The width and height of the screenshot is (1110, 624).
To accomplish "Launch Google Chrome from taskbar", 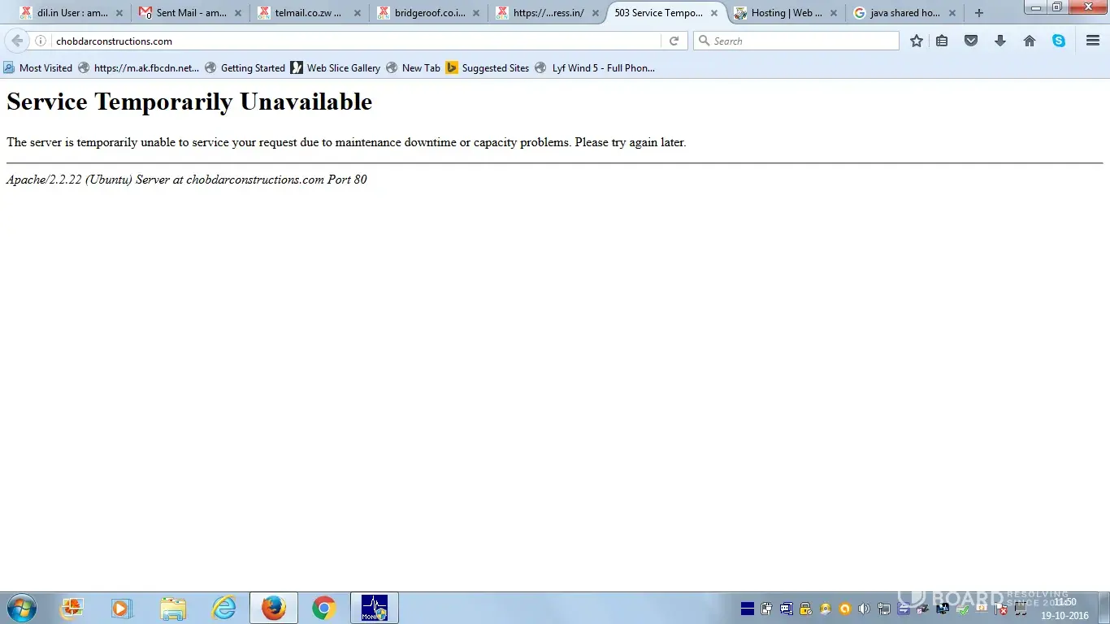I will (324, 608).
